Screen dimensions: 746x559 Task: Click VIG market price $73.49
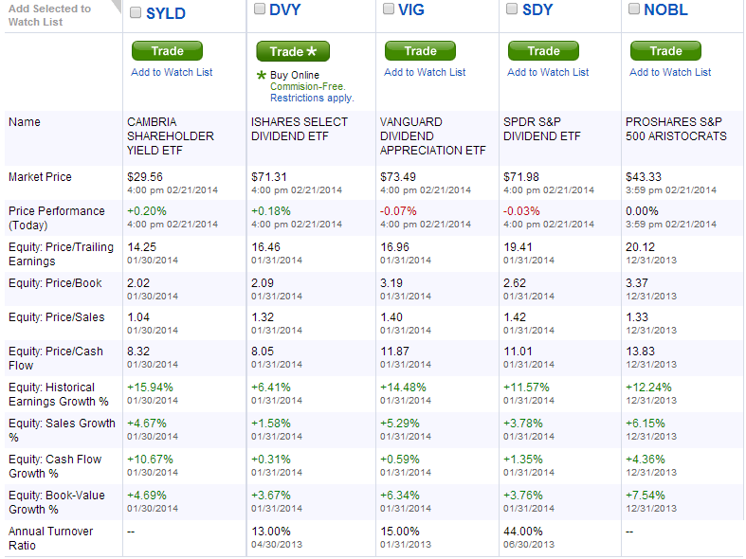point(398,177)
